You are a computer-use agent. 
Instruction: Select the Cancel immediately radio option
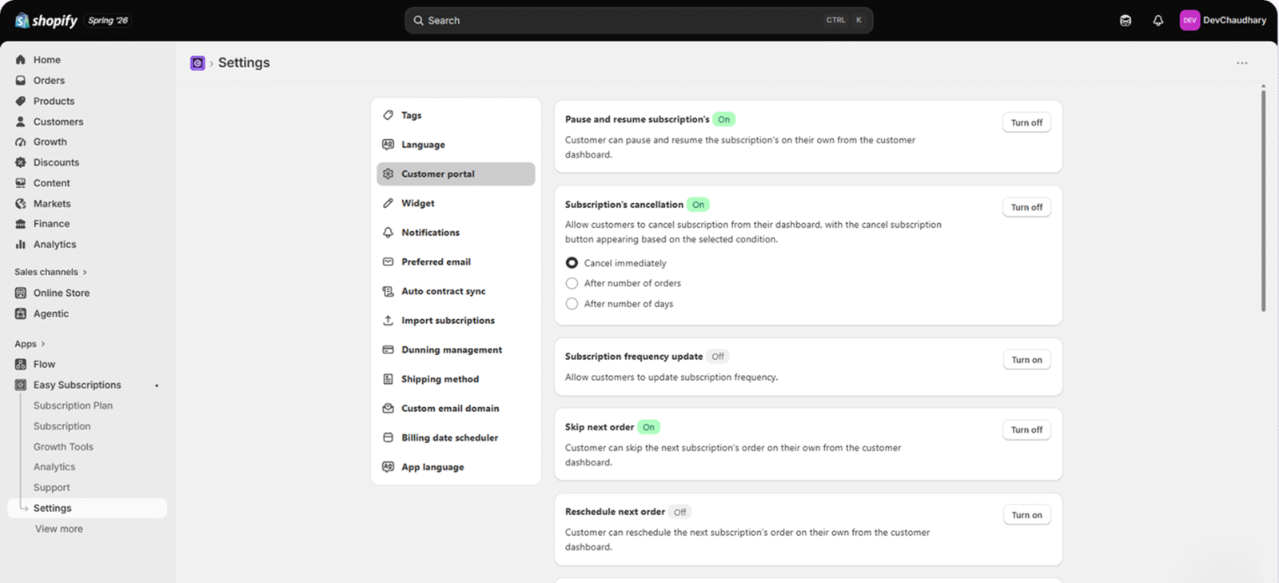[572, 263]
